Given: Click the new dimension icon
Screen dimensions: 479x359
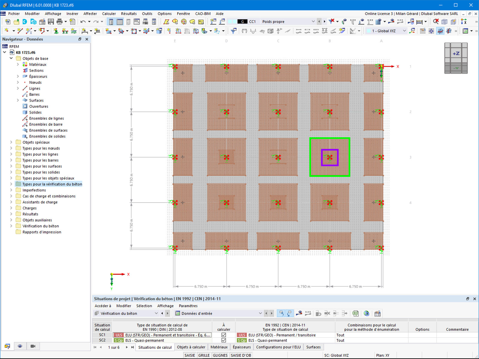Looking at the screenshot, I should [x=84, y=31].
